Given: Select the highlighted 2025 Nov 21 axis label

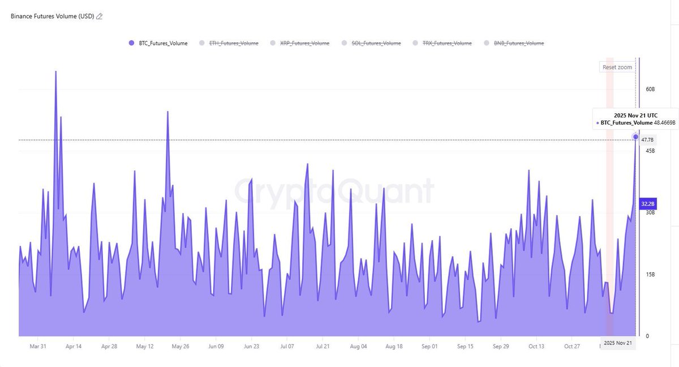Looking at the screenshot, I should pos(619,343).
